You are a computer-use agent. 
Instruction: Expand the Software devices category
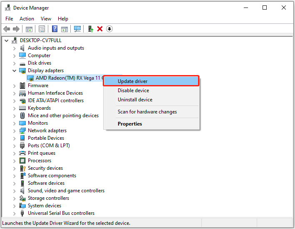14,184
